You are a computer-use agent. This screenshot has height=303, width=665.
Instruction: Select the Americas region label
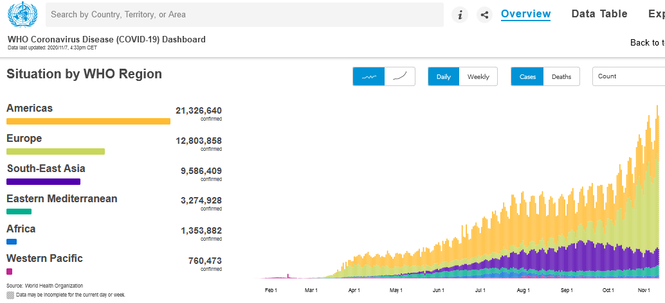30,108
